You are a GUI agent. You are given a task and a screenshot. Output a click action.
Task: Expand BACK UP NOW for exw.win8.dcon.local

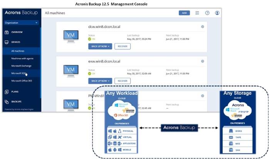(100, 81)
